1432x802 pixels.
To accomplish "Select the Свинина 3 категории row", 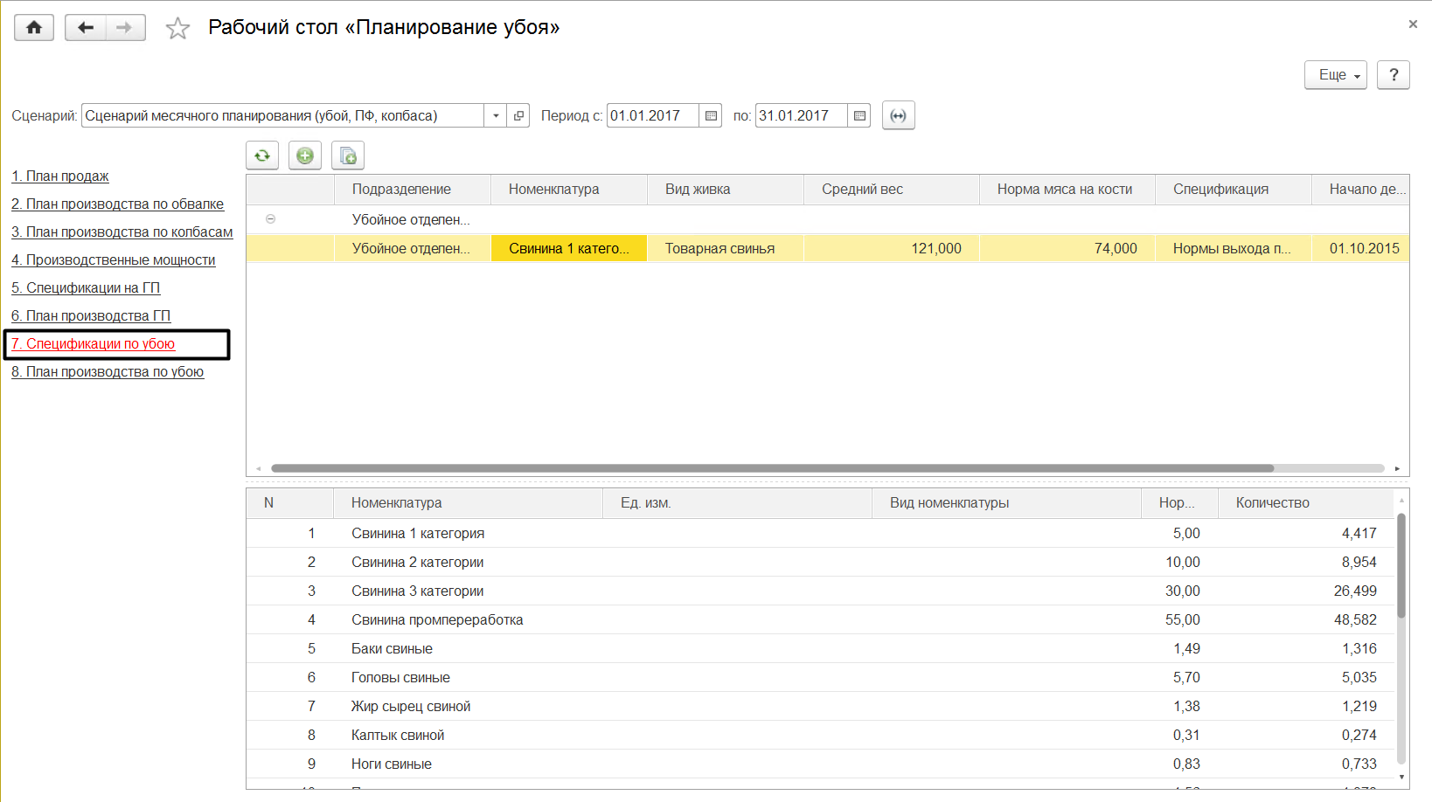I will 820,591.
